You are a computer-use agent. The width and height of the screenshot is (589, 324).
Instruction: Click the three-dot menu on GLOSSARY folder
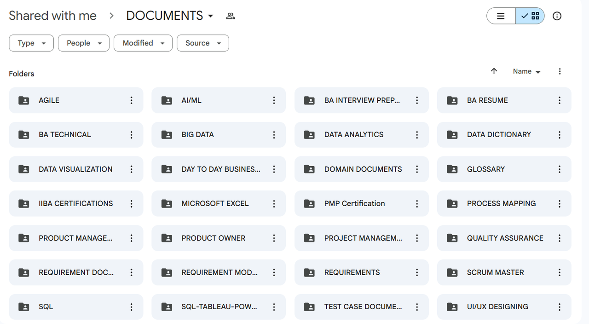tap(560, 169)
